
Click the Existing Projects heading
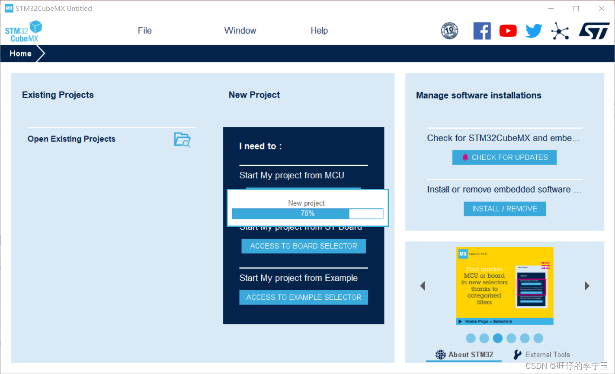[58, 95]
